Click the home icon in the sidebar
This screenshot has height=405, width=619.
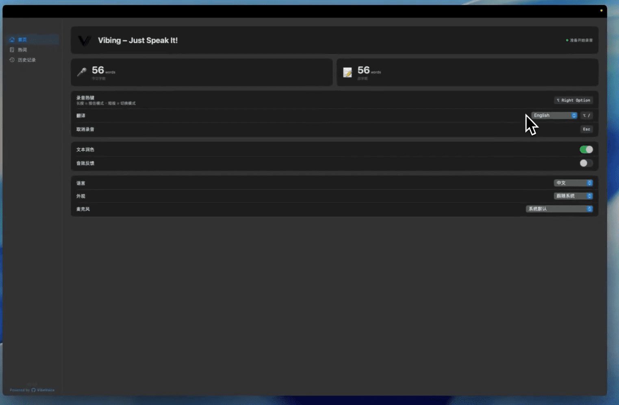(x=12, y=40)
